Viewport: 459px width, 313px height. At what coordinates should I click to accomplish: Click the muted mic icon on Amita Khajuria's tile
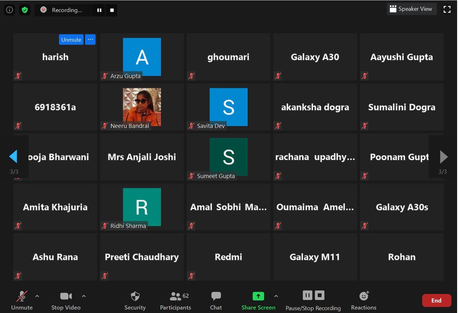[x=18, y=226]
